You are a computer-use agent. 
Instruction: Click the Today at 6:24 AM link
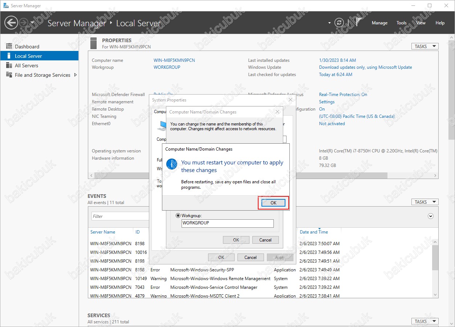coord(336,75)
